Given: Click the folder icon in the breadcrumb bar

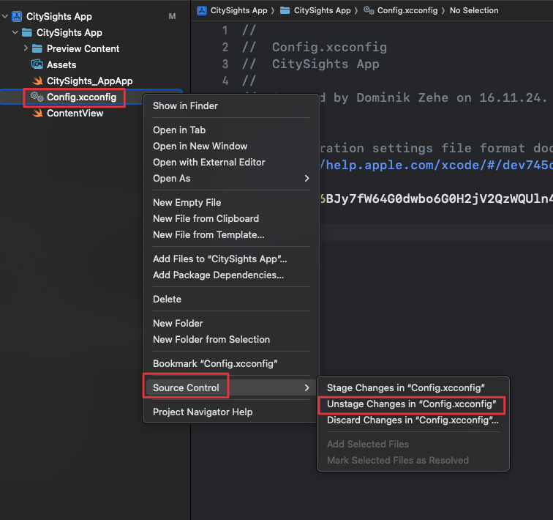Looking at the screenshot, I should click(x=285, y=10).
